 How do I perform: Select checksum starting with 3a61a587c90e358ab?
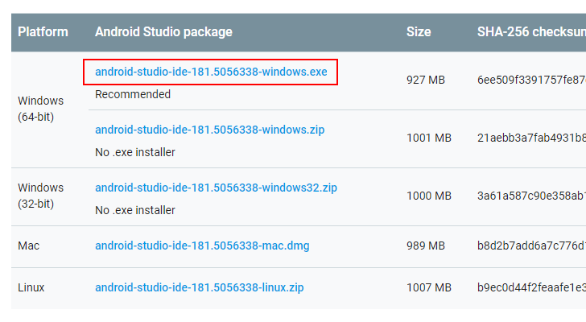tap(531, 196)
